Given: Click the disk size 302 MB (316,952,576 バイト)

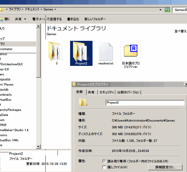Looking at the screenshot, I should point(131,134).
